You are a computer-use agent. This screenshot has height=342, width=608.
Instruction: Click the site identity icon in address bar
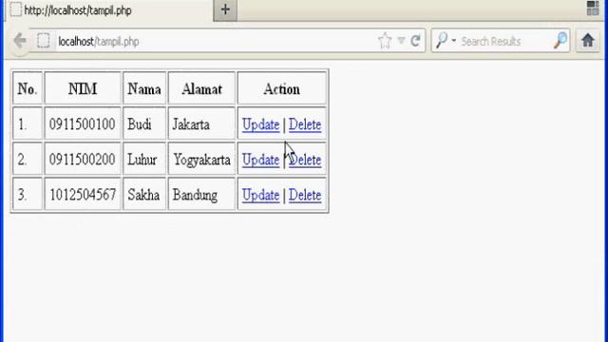click(x=44, y=41)
